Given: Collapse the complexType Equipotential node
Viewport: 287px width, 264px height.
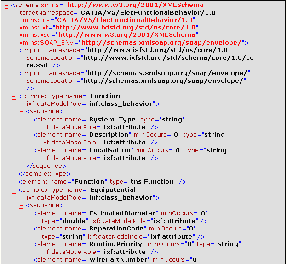Looking at the screenshot, I should click(14, 191).
